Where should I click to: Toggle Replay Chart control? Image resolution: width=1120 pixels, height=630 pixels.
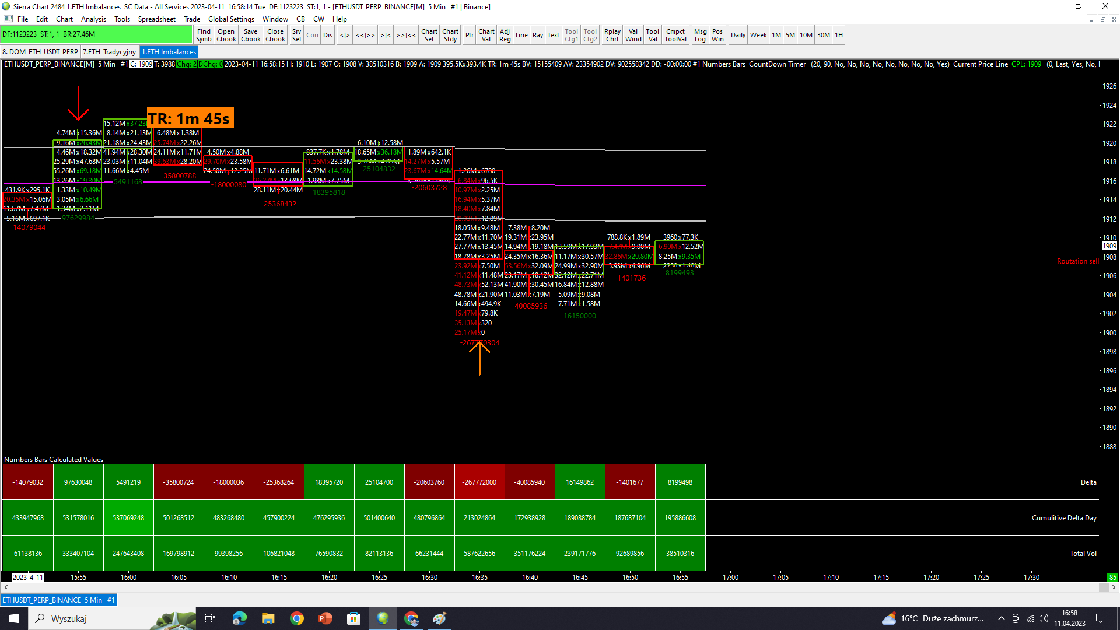(x=612, y=35)
